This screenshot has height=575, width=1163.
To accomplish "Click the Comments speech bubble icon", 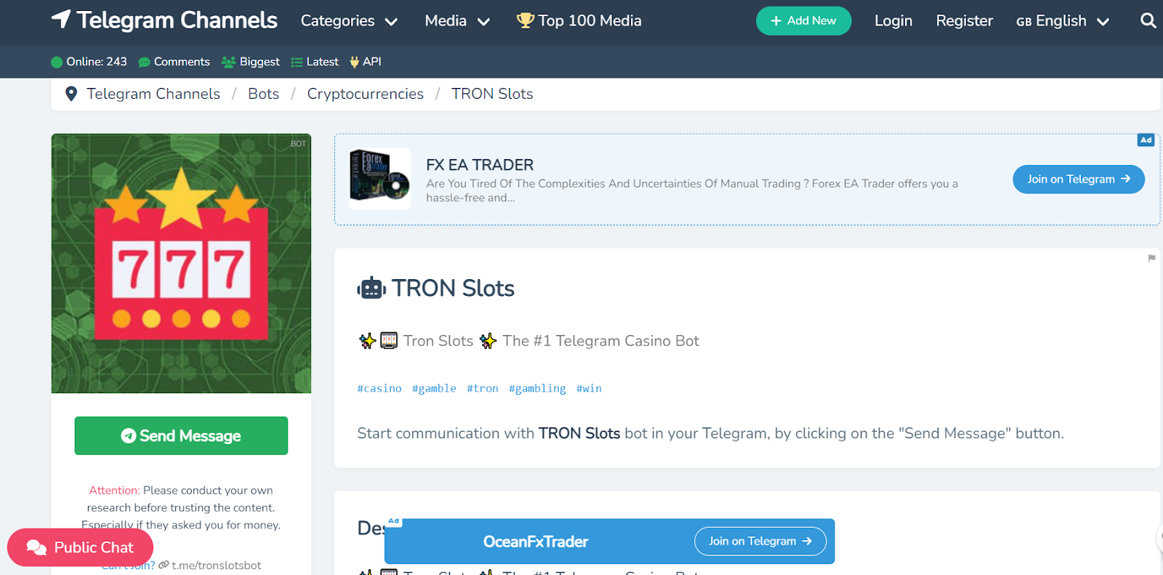I will coord(144,63).
